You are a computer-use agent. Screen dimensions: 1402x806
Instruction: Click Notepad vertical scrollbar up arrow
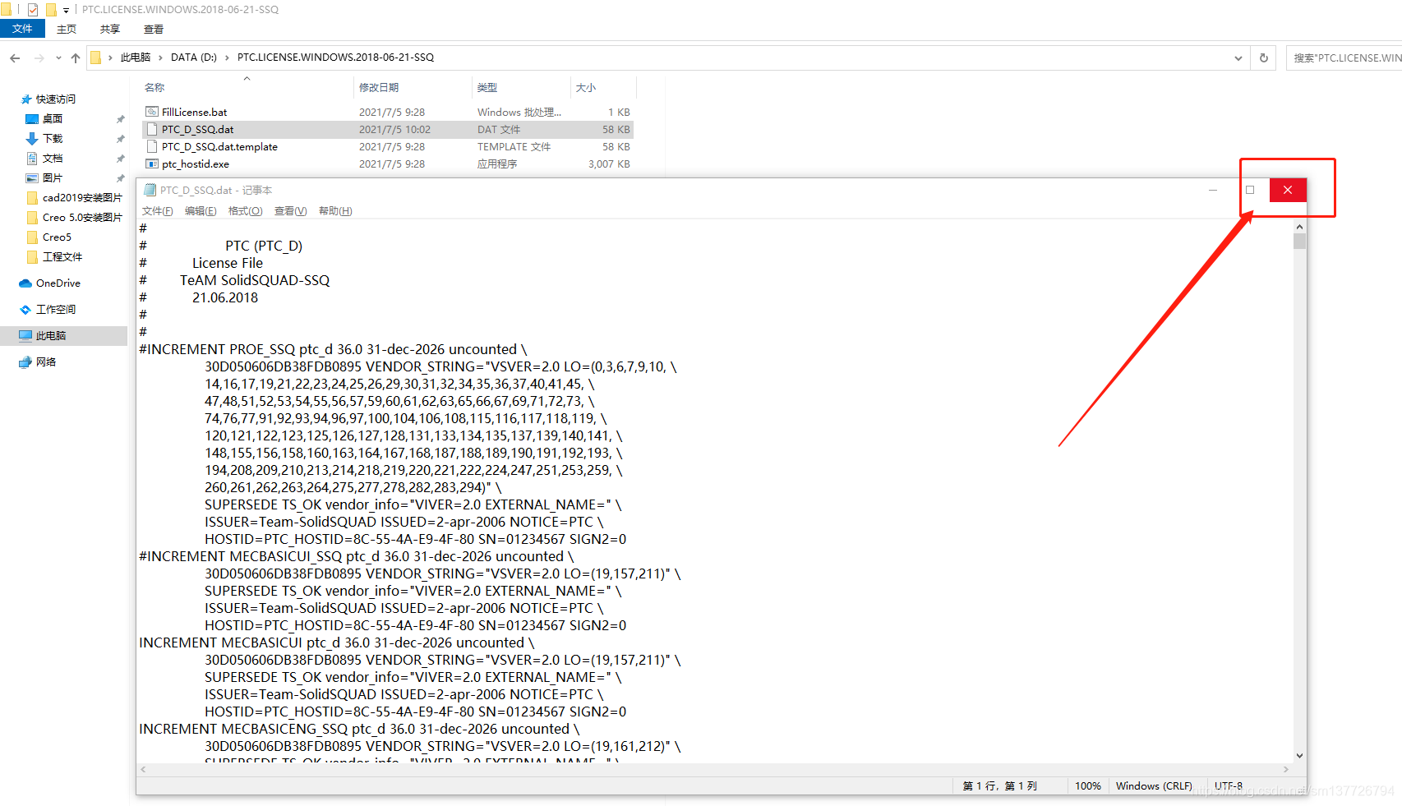tap(1299, 227)
